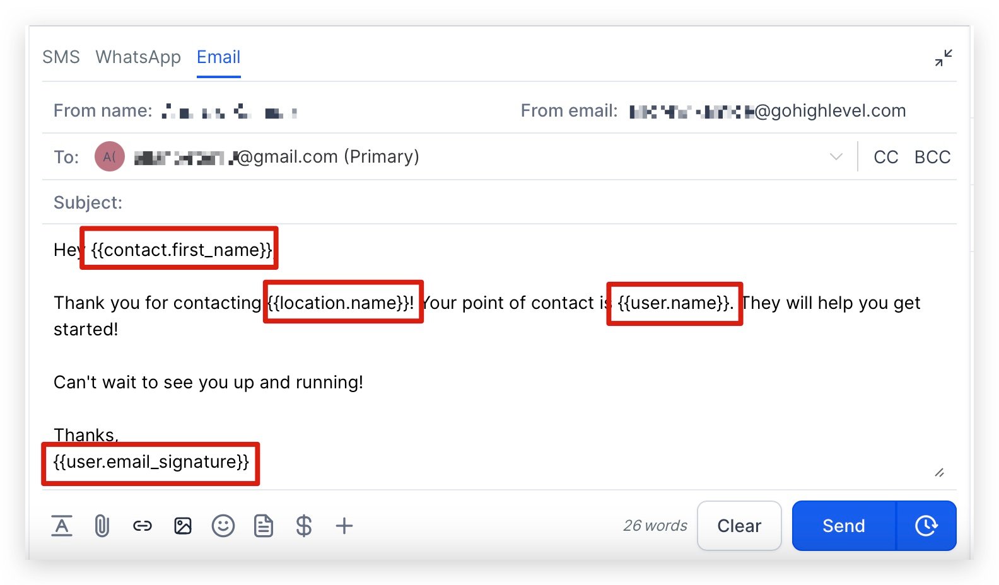Screen dimensions: 999x585
Task: Expand the To recipient dropdown chevron
Action: coord(836,157)
